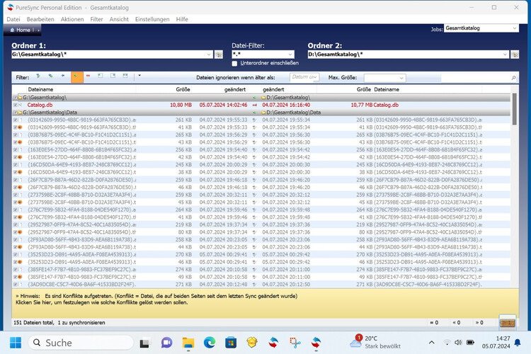Open the Jobs dropdown showing Gesamtkatalog
Screen dimensions: 531x354
coord(515,28)
